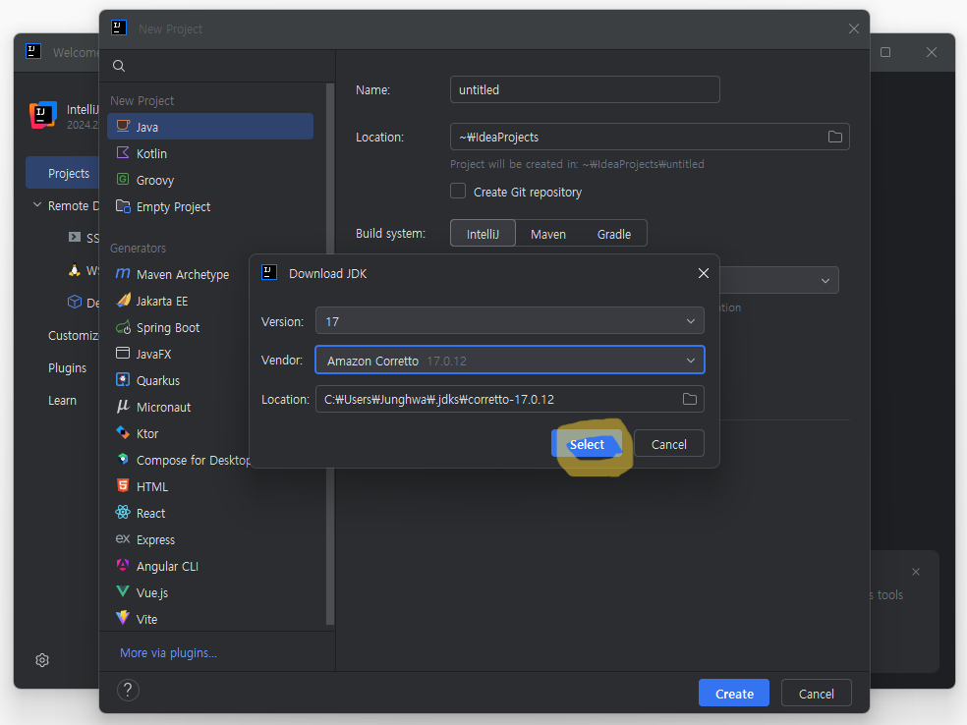Select the JavaFX generator icon
The image size is (967, 725).
(x=123, y=354)
